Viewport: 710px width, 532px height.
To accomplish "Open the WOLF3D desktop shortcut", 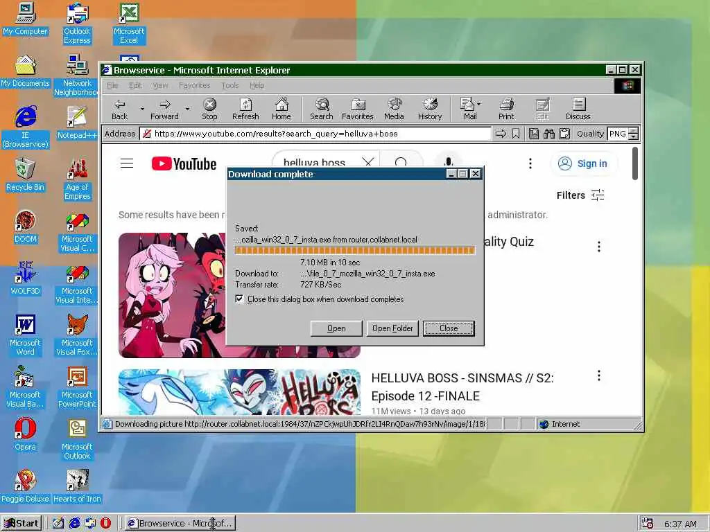I will pos(26,278).
